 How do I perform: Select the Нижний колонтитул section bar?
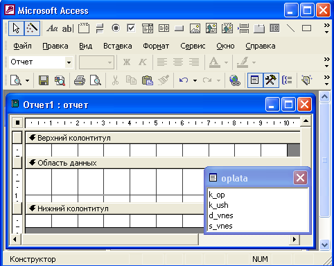tap(114, 209)
